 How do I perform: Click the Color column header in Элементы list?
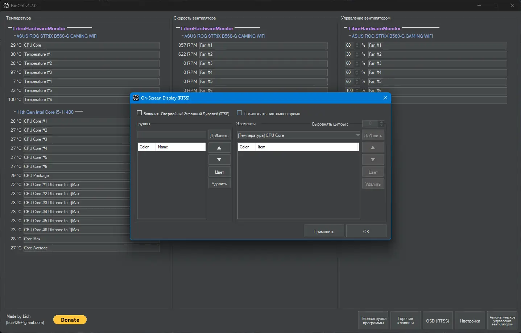coord(247,147)
